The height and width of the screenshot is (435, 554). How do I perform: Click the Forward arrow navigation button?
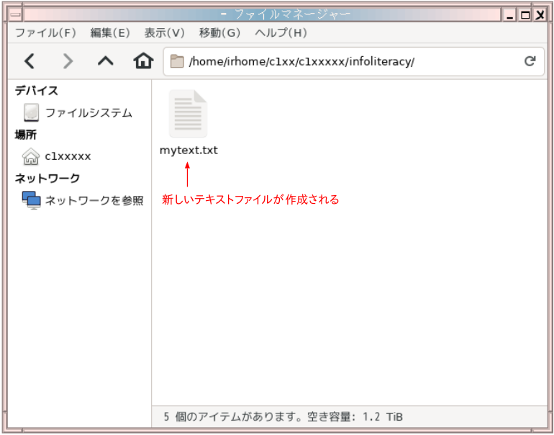pos(68,61)
